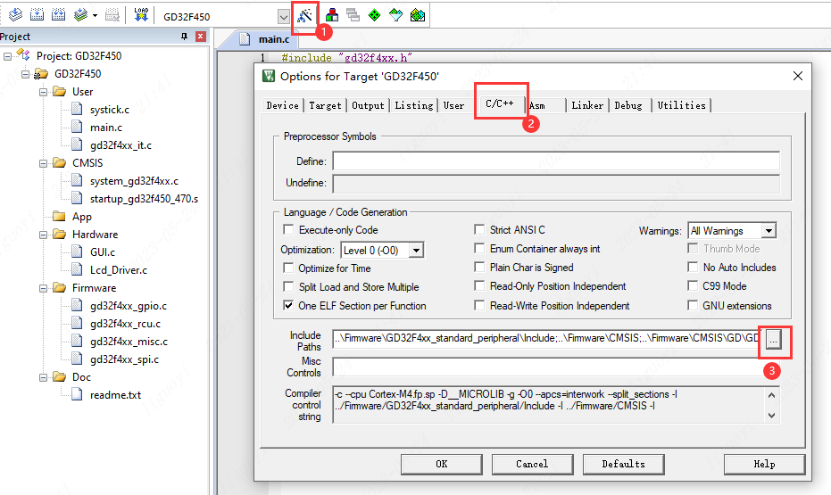Click the Select Software Packs icon
831x495 pixels.
click(396, 15)
